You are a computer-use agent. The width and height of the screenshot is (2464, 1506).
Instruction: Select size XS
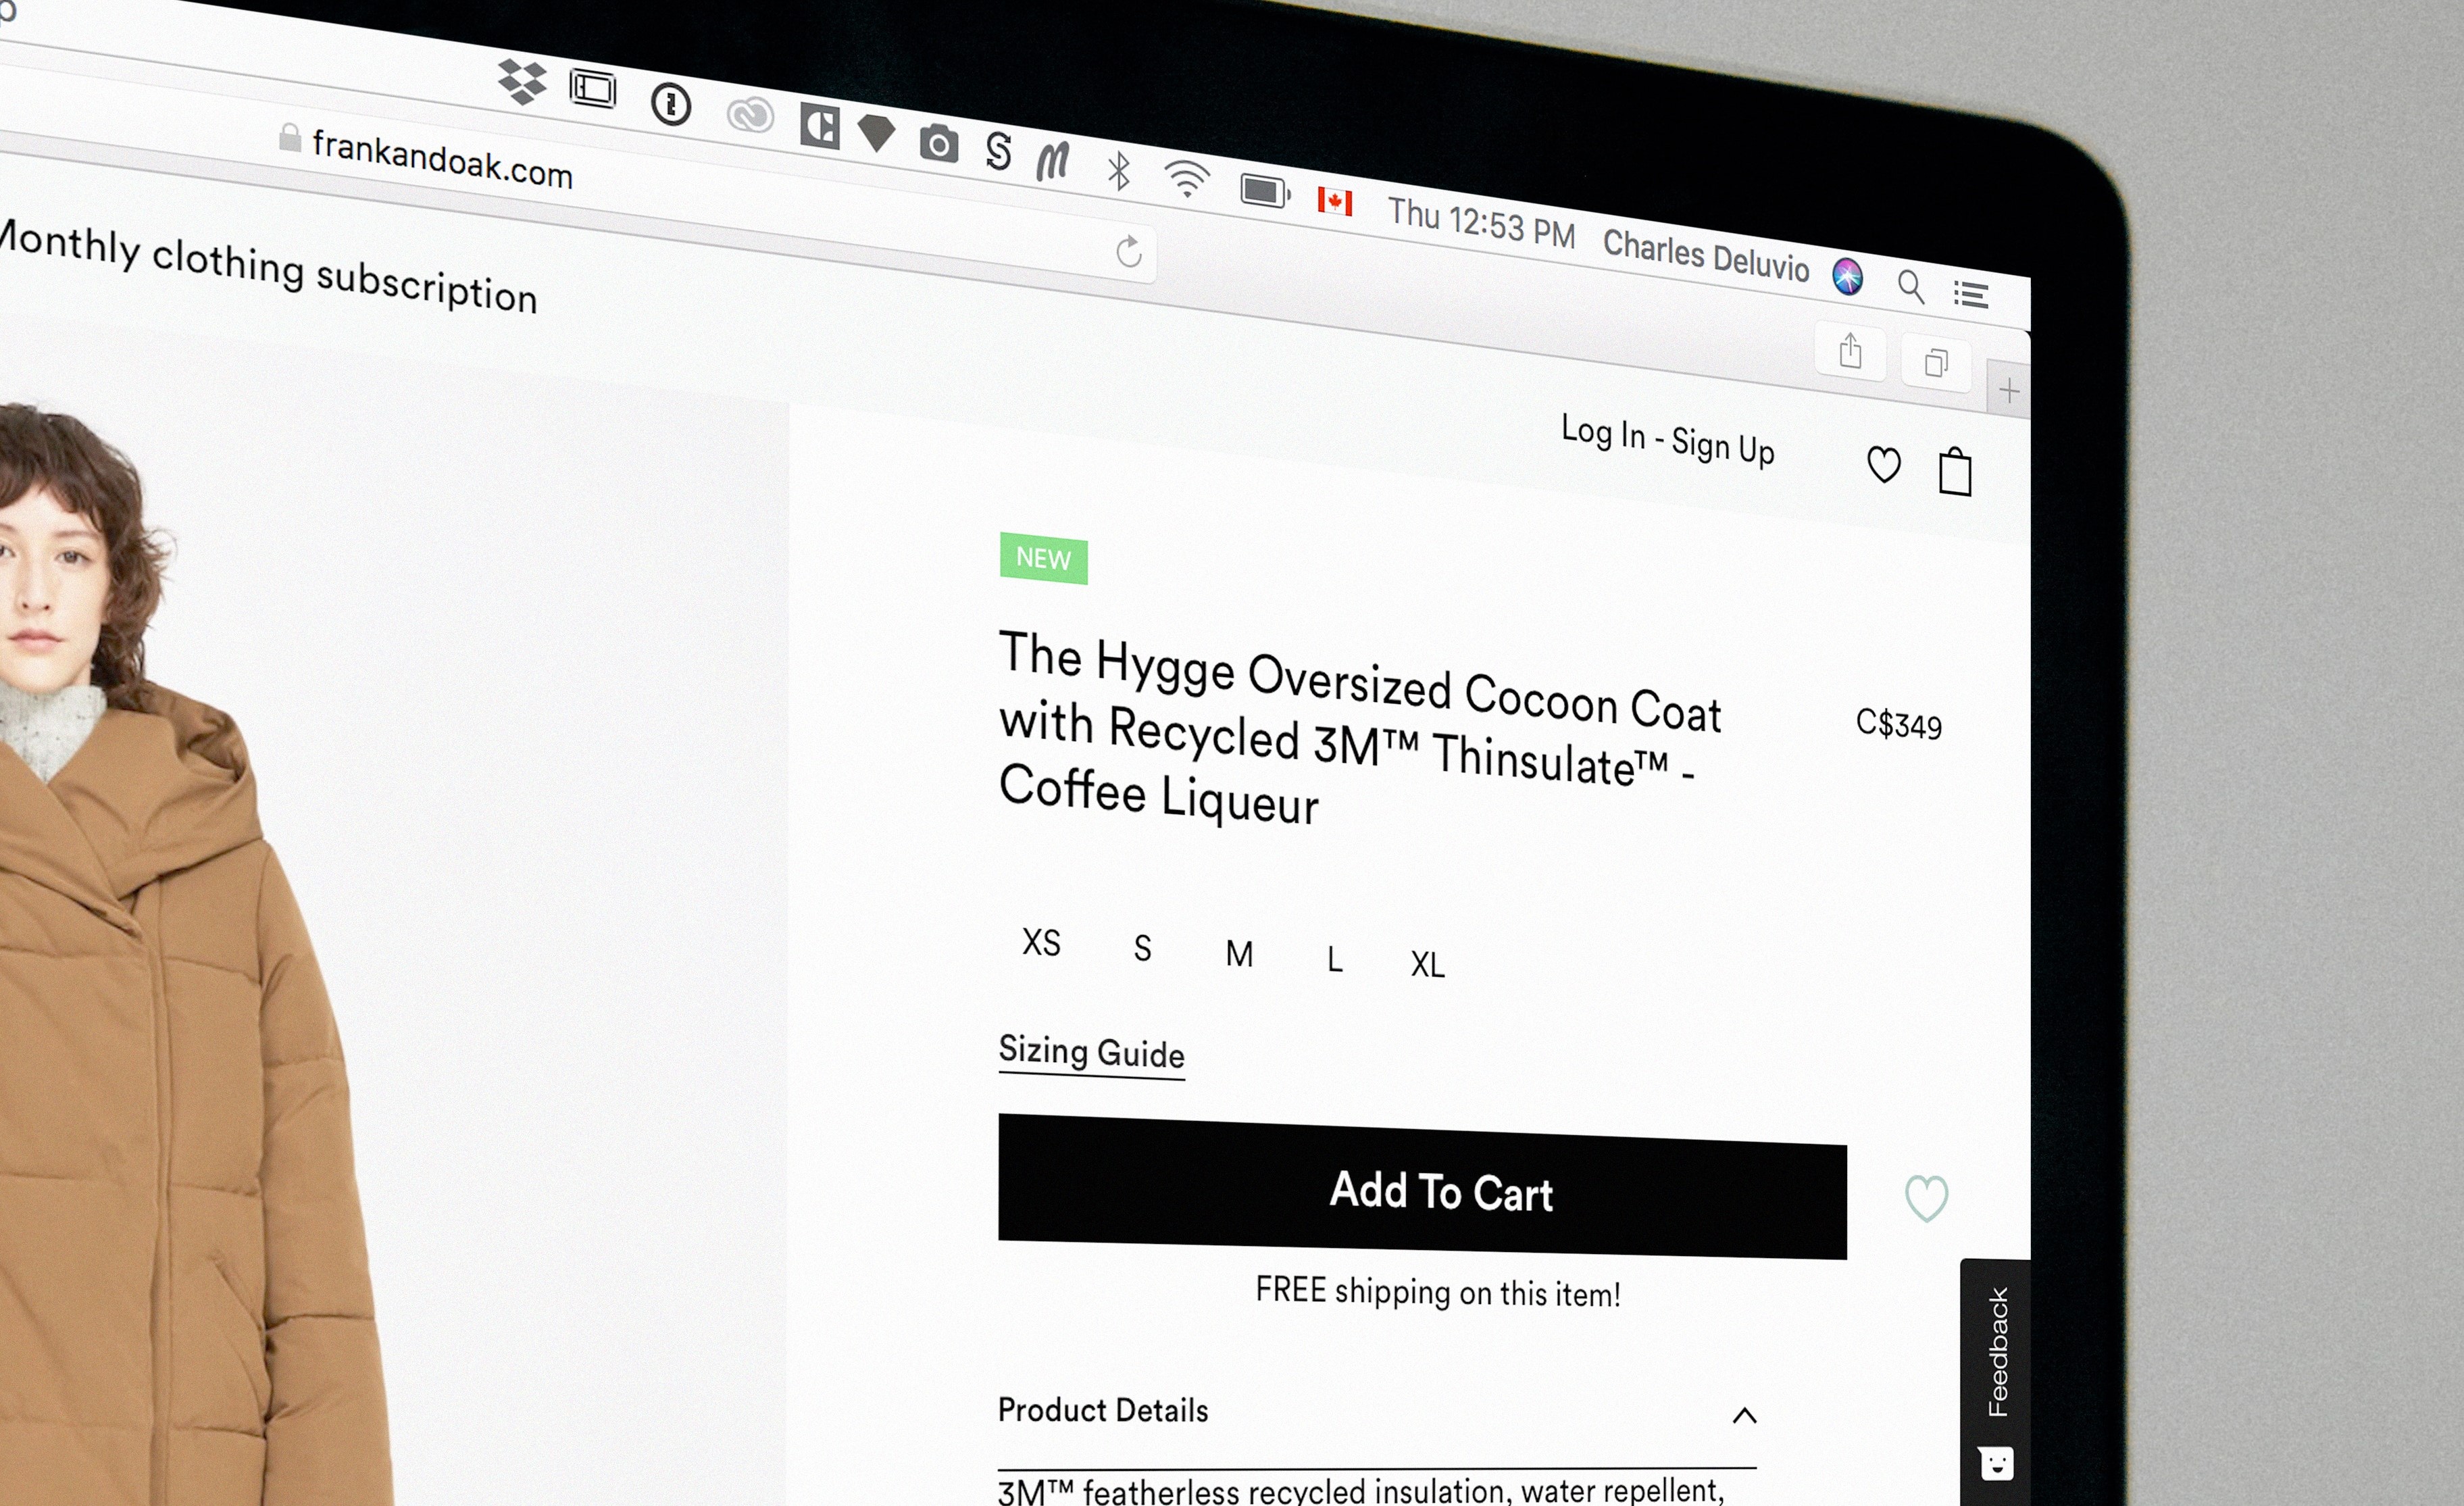coord(1041,943)
